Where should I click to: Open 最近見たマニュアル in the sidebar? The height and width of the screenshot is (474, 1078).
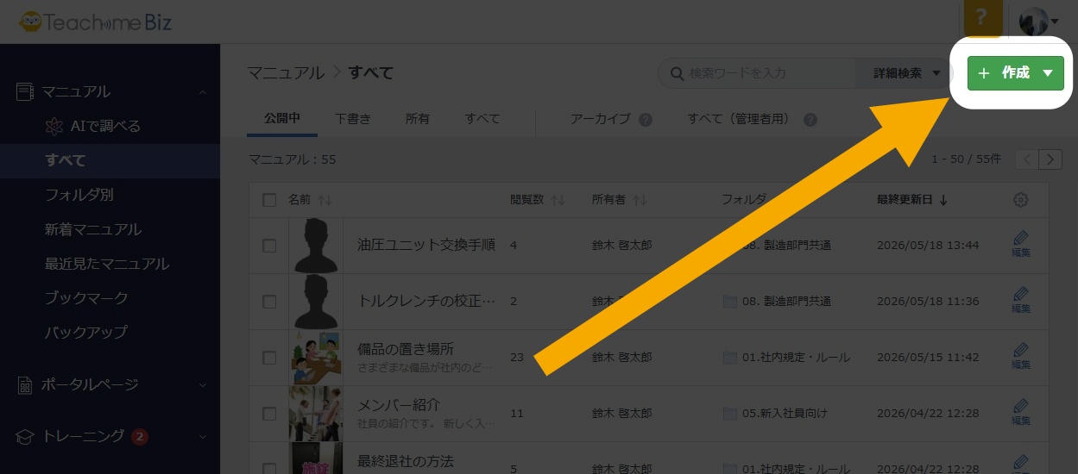click(x=107, y=264)
